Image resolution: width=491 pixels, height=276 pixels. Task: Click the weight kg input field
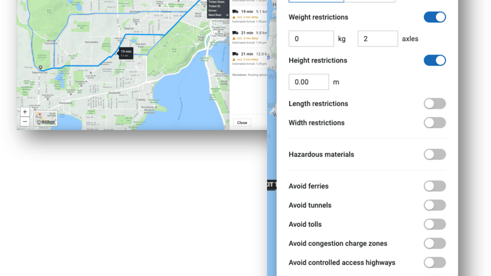311,38
